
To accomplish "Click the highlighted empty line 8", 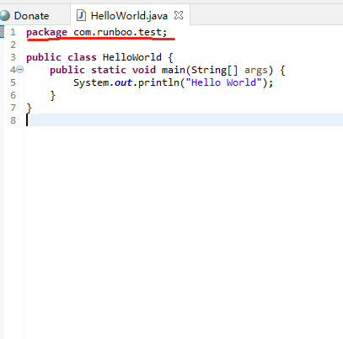I will click(x=185, y=120).
